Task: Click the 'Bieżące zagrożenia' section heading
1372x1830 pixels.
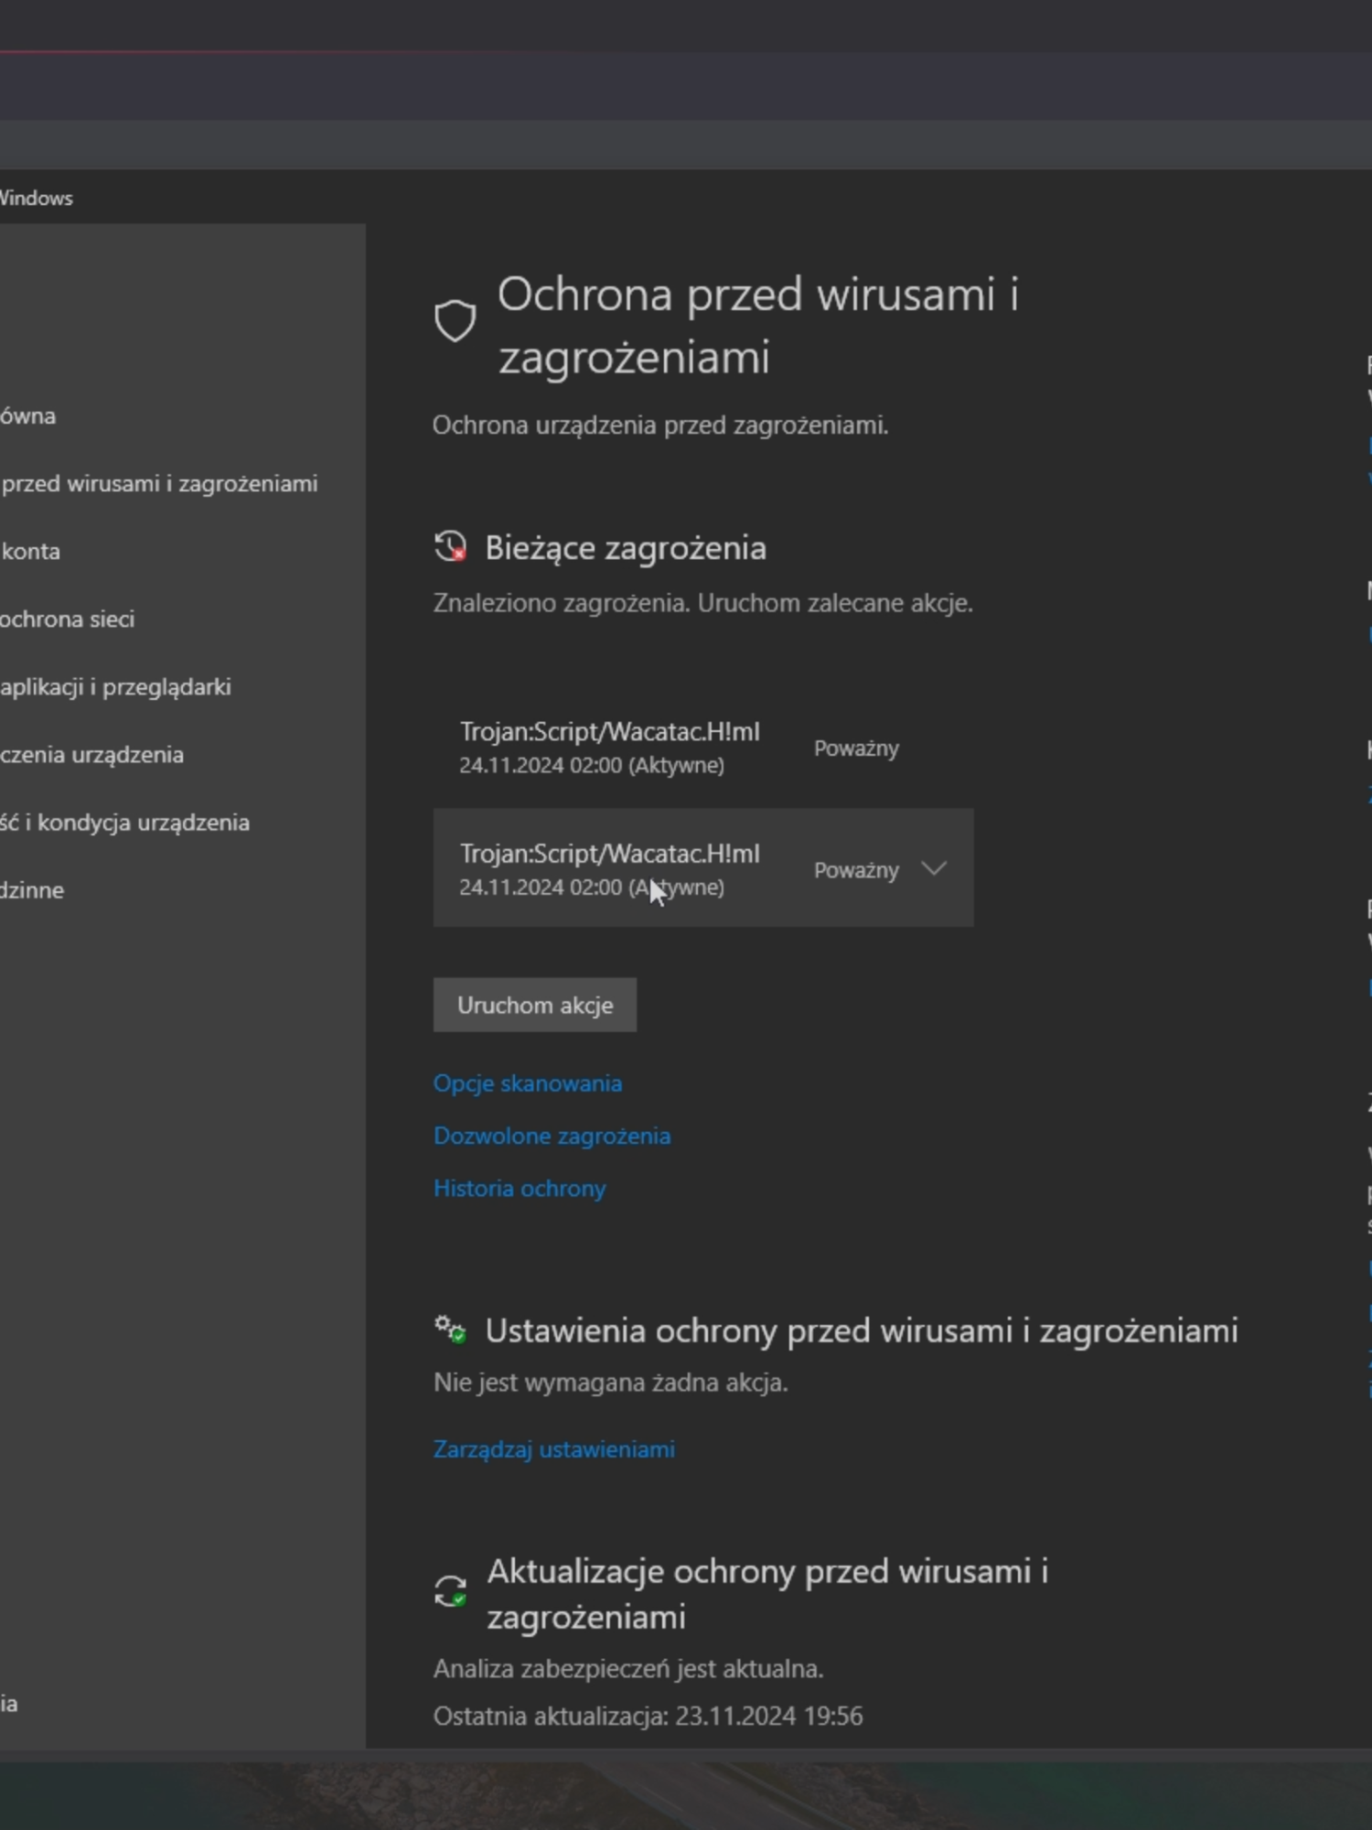Action: click(626, 547)
